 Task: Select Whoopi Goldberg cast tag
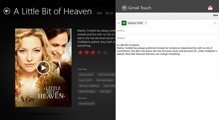point(88,86)
